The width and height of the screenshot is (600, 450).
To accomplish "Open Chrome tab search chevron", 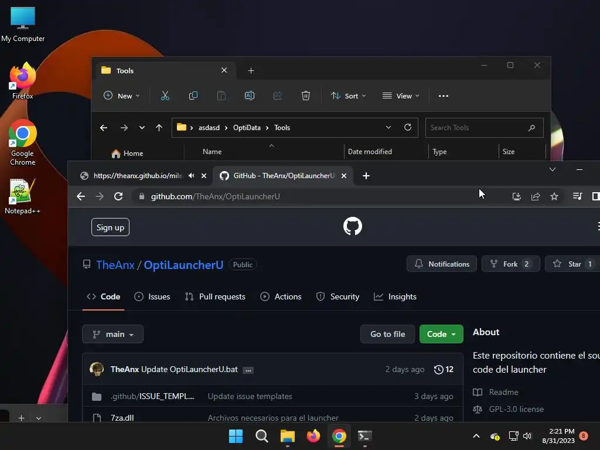I will point(553,169).
